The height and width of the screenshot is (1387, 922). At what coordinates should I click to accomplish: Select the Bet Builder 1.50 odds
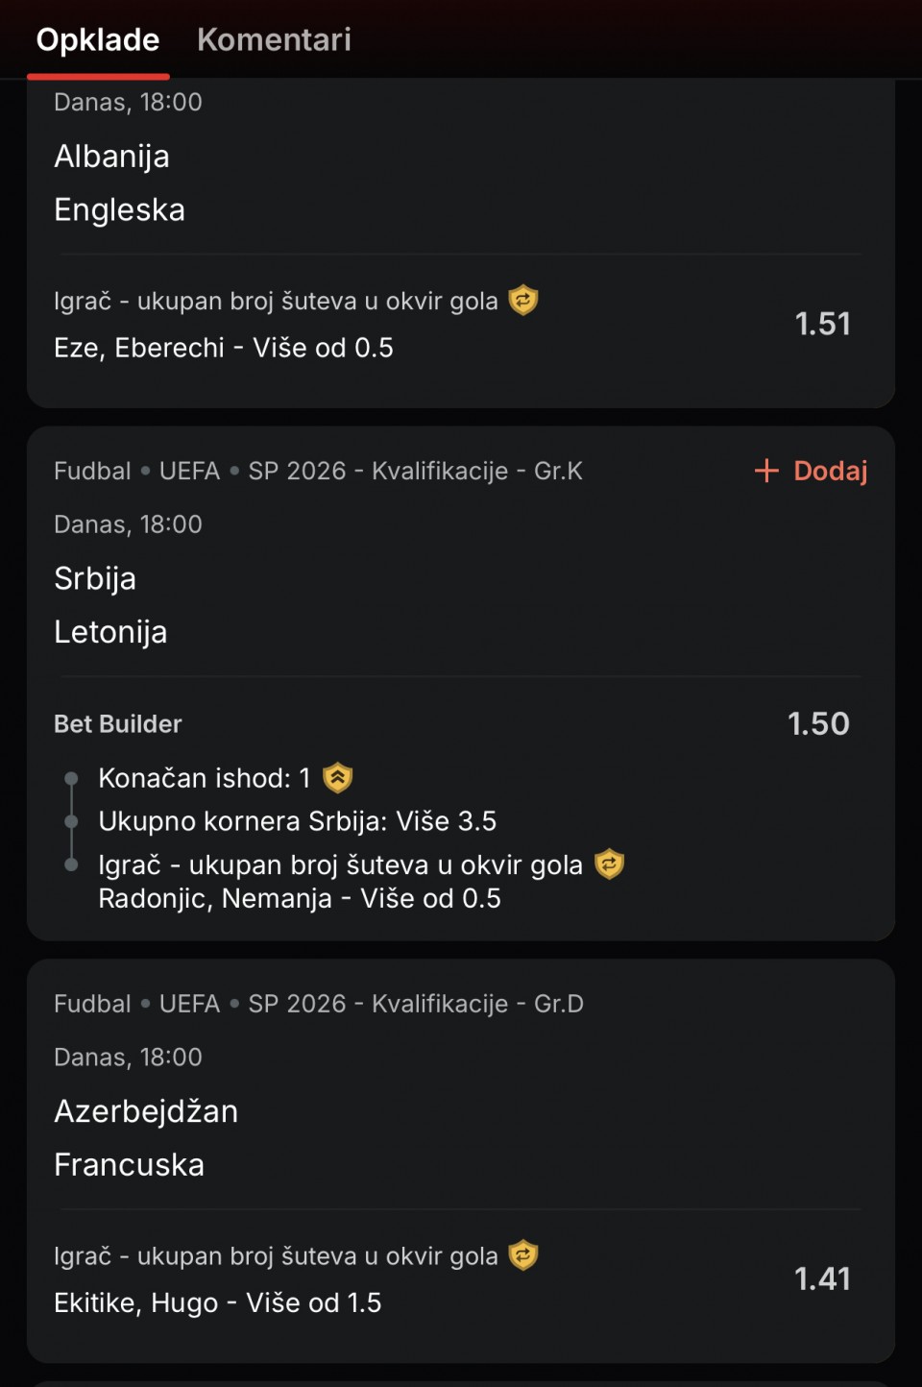tap(818, 723)
